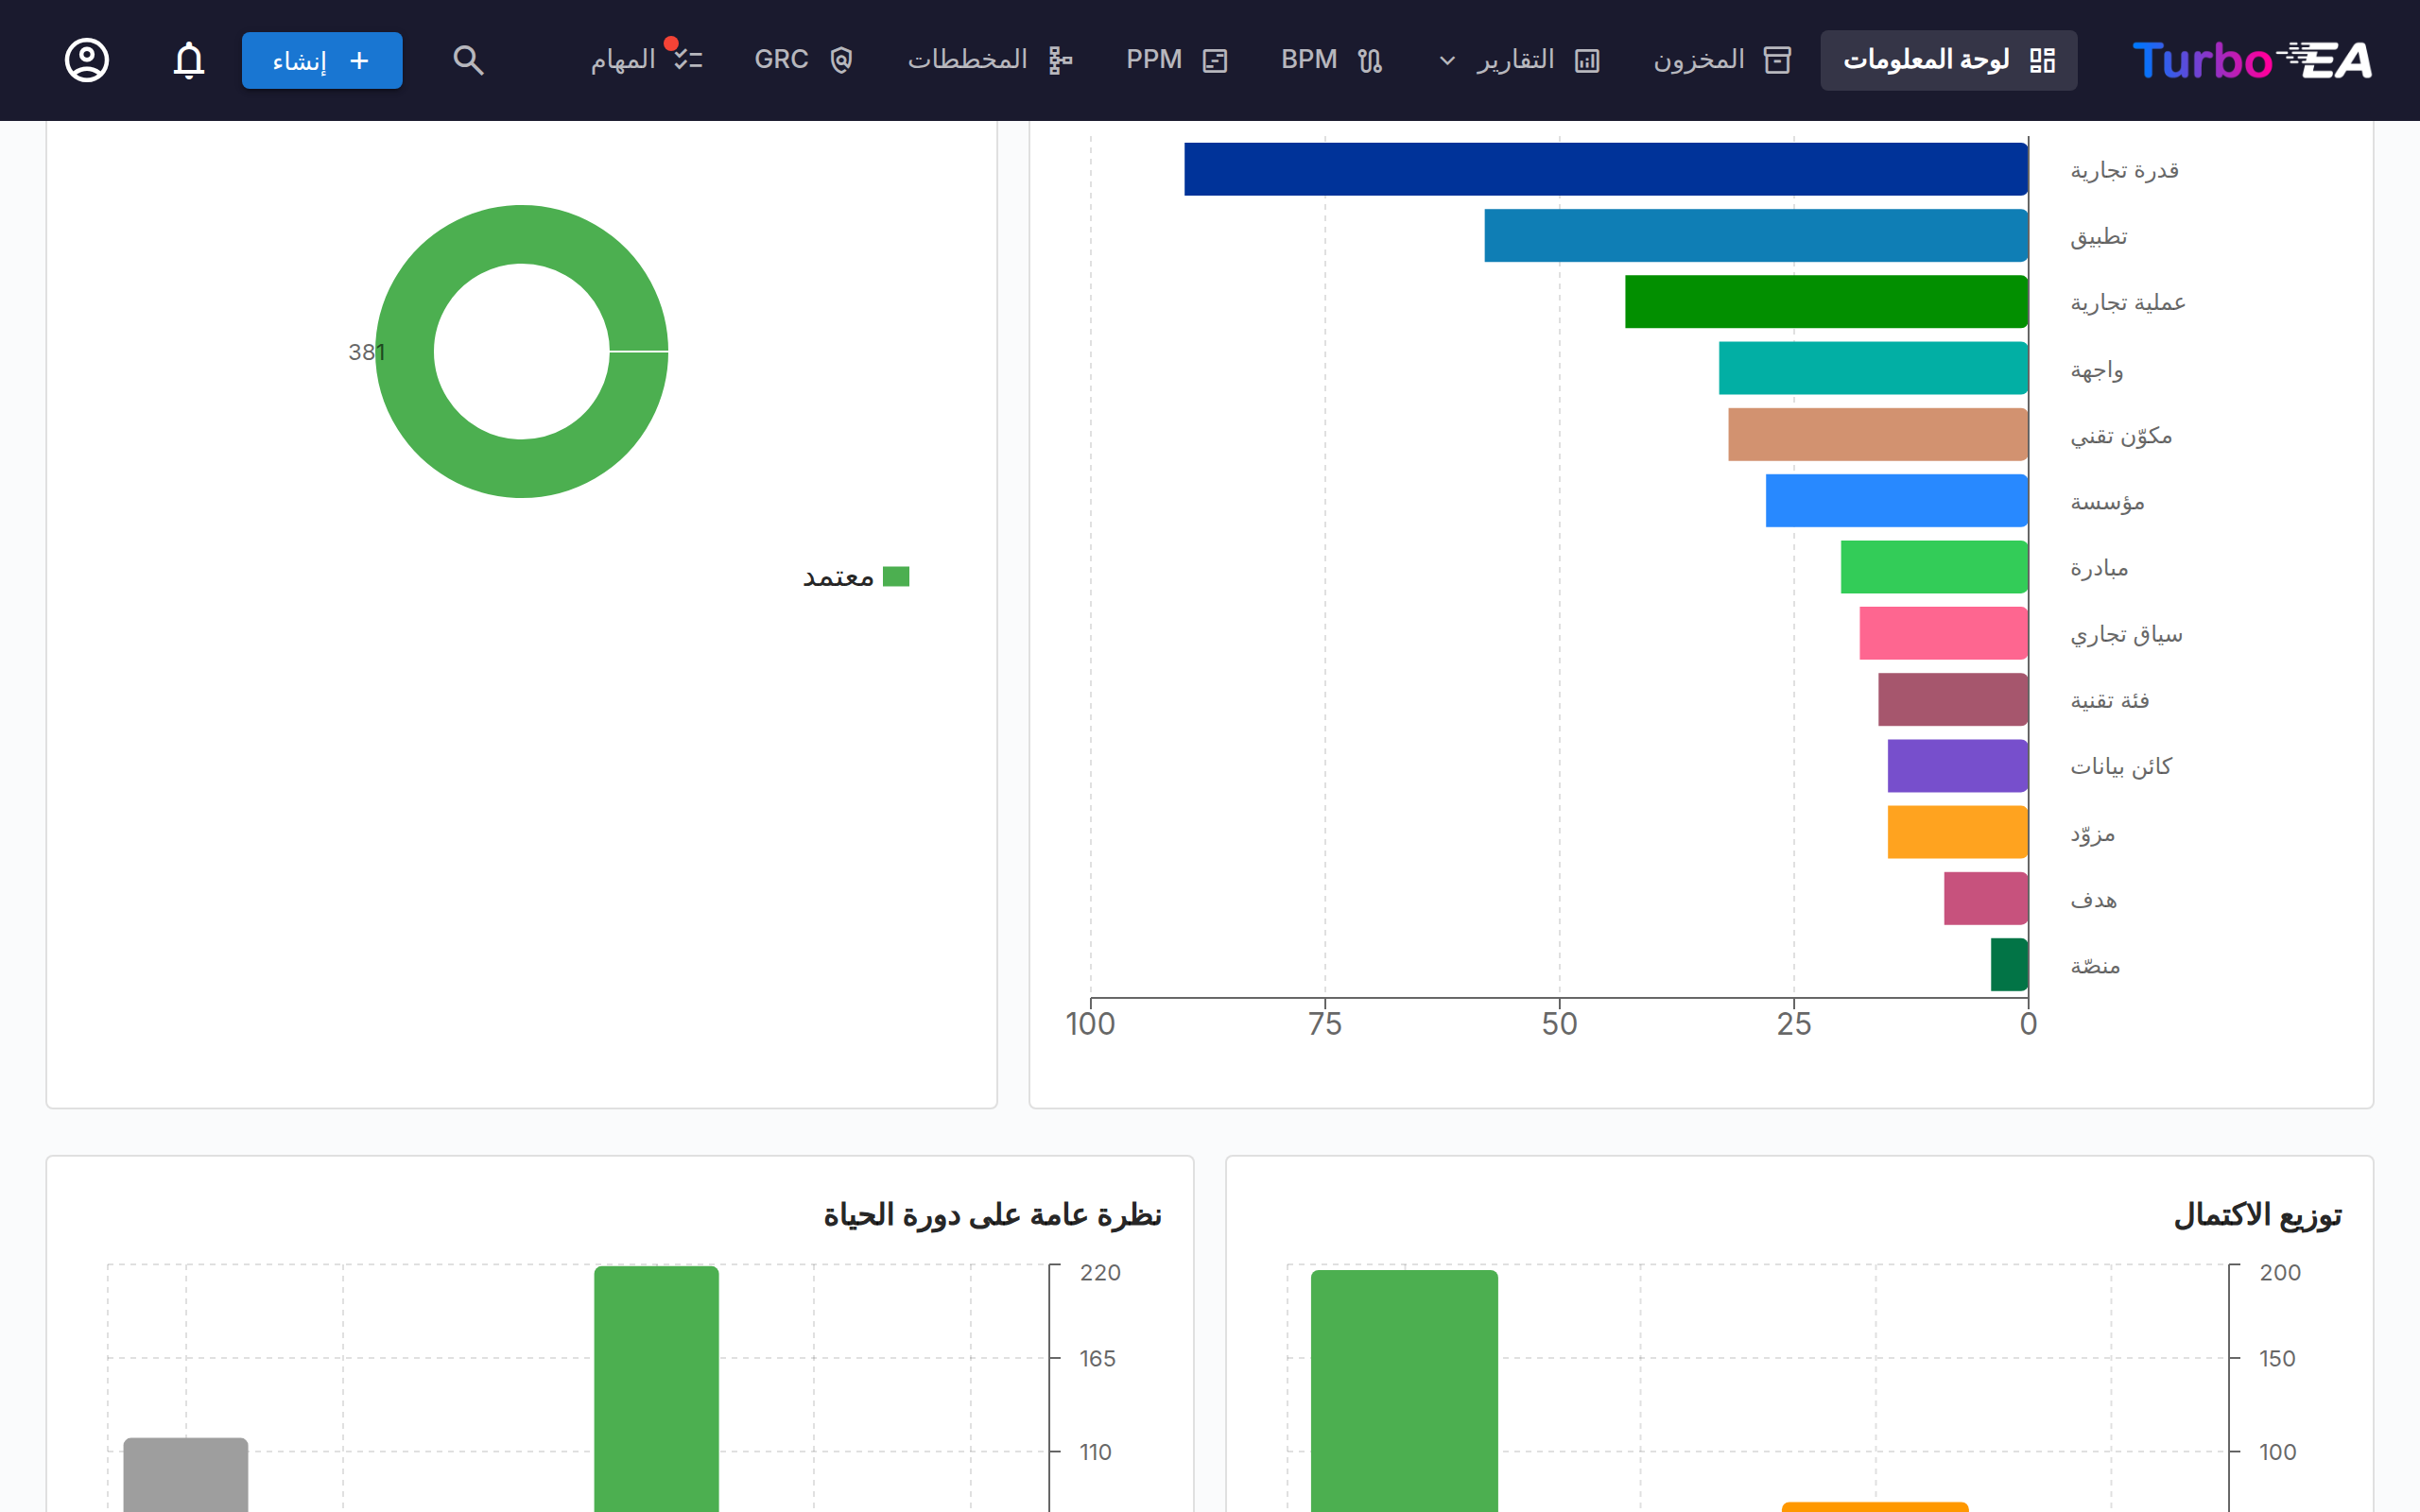Viewport: 2420px width, 1512px height.
Task: Expand the التقارير reports dropdown
Action: click(x=1519, y=60)
